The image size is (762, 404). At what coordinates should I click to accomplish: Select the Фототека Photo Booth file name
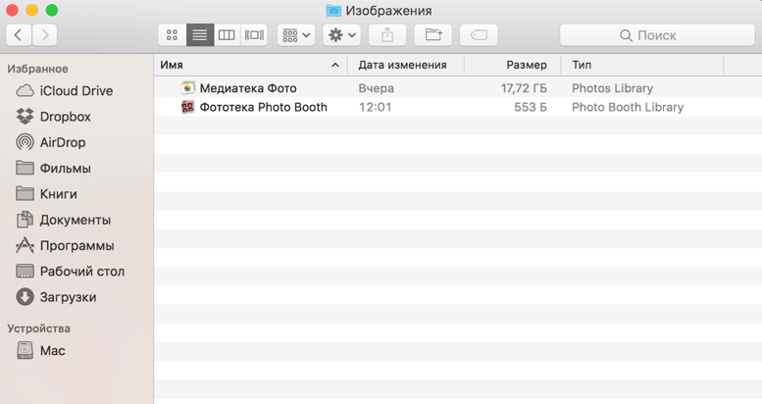(264, 107)
